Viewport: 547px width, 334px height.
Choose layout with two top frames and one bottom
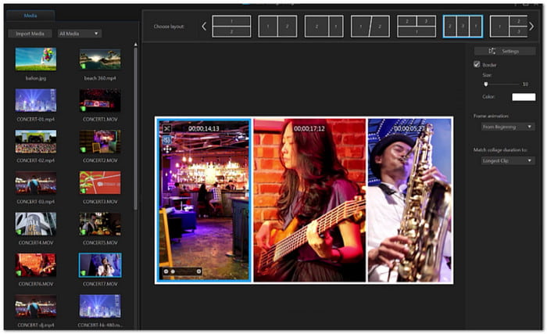[417, 26]
